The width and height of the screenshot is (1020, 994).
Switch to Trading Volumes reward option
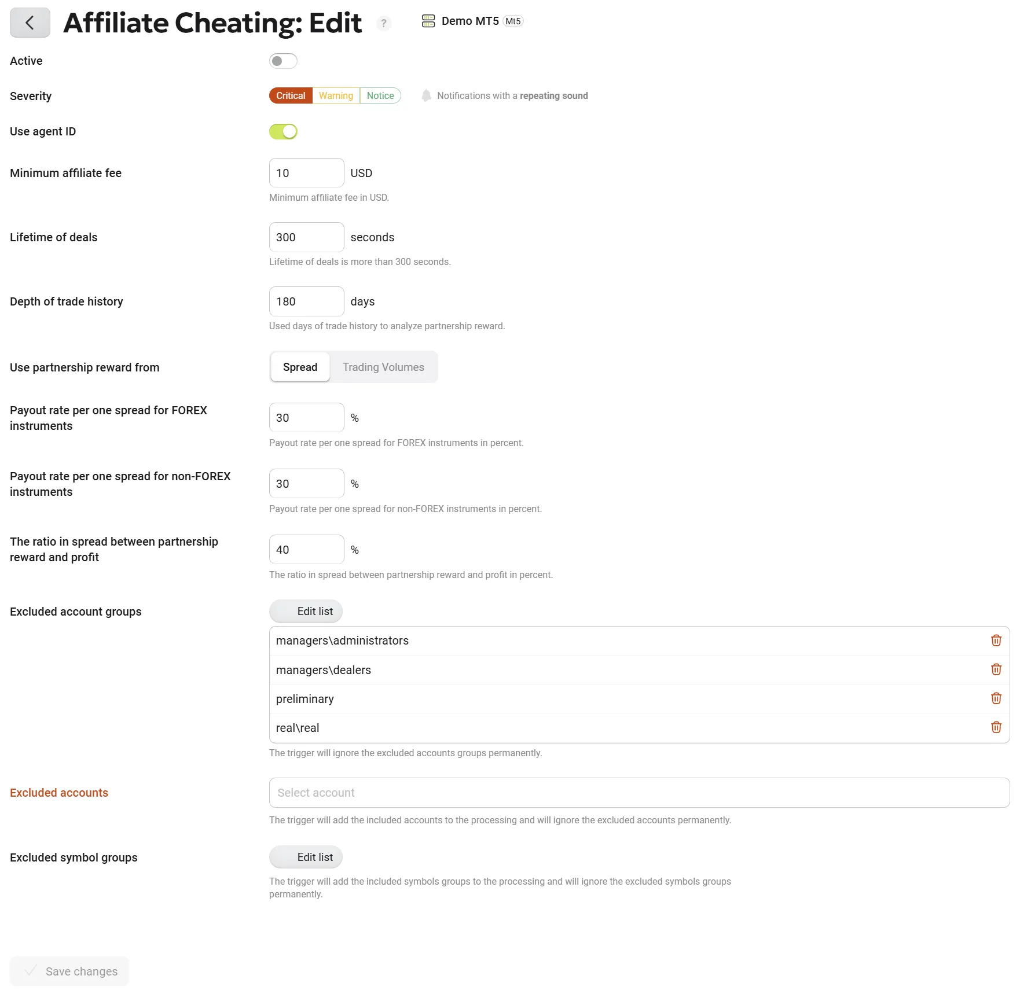pos(383,367)
